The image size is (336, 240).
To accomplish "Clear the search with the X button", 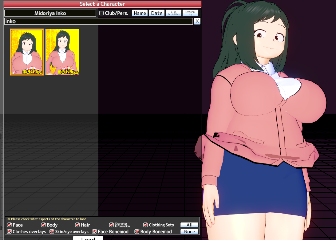I will (x=197, y=21).
